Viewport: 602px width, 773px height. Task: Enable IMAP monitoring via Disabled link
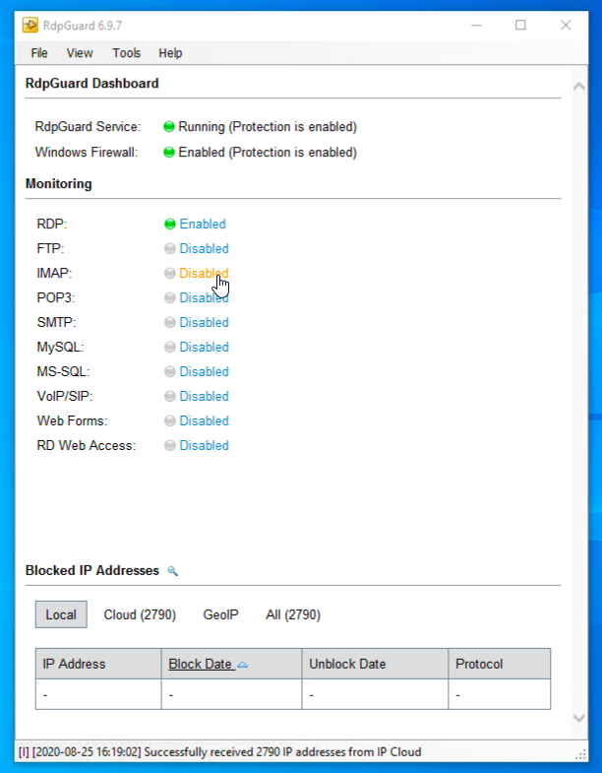point(203,274)
